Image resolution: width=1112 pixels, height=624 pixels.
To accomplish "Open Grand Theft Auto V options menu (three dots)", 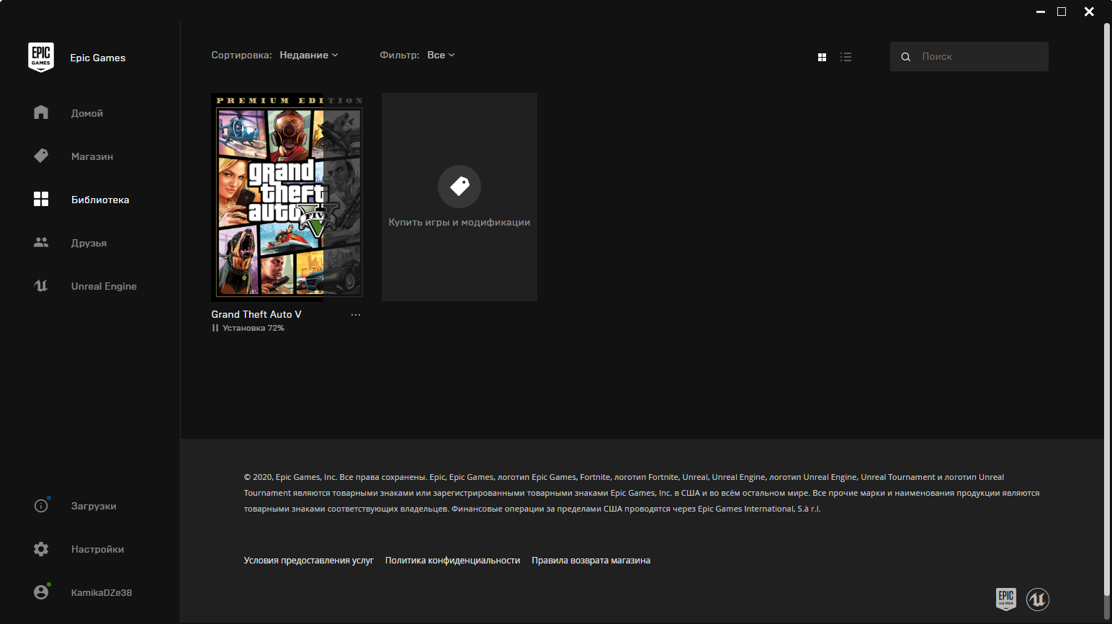I will tap(356, 315).
